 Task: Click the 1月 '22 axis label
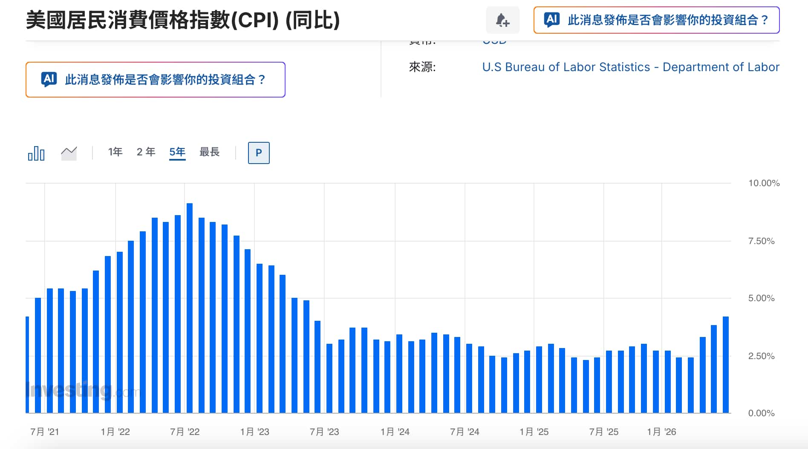click(x=115, y=432)
